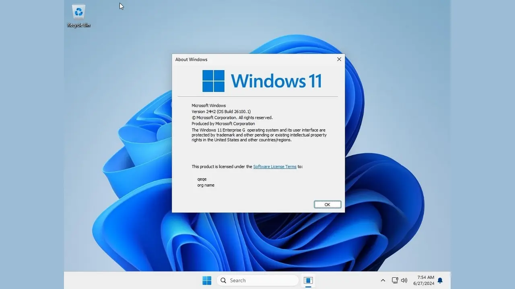
Task: Click the 'qeqe' licensed user name
Action: (202, 179)
